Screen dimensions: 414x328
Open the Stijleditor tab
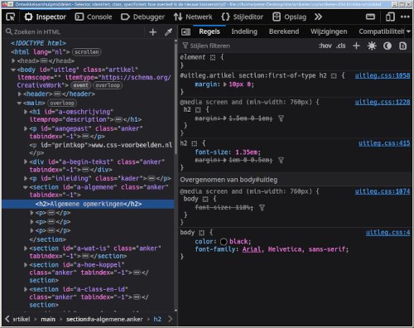click(x=242, y=17)
